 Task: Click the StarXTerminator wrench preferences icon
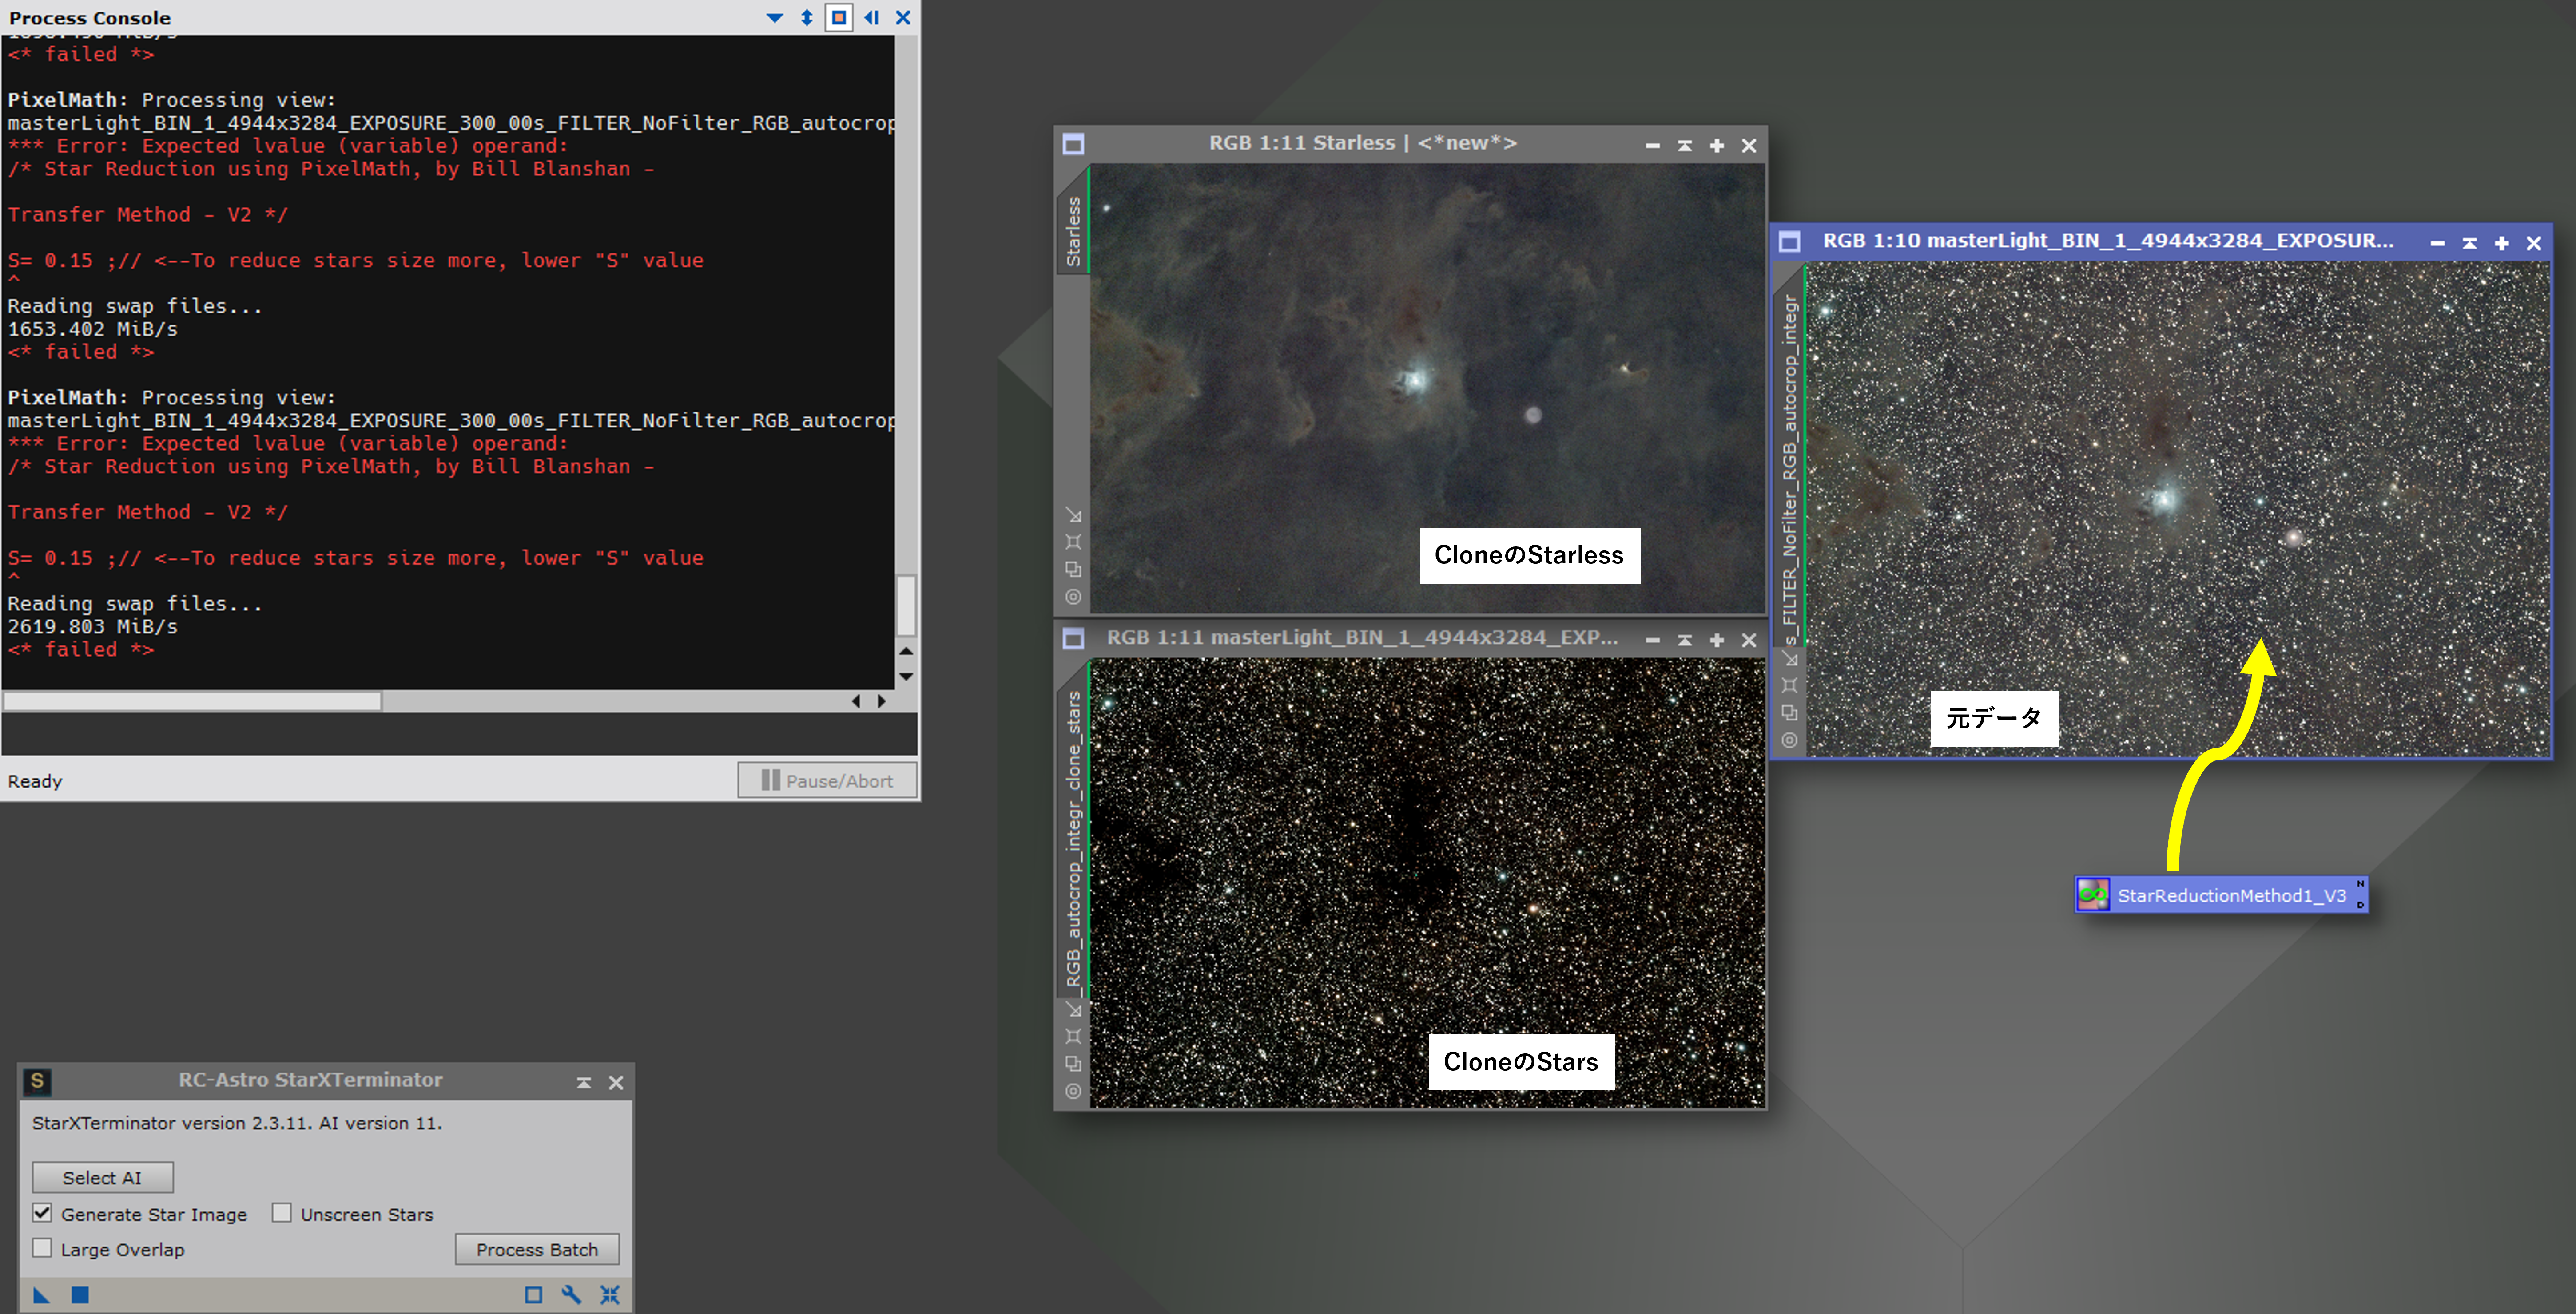tap(571, 1295)
